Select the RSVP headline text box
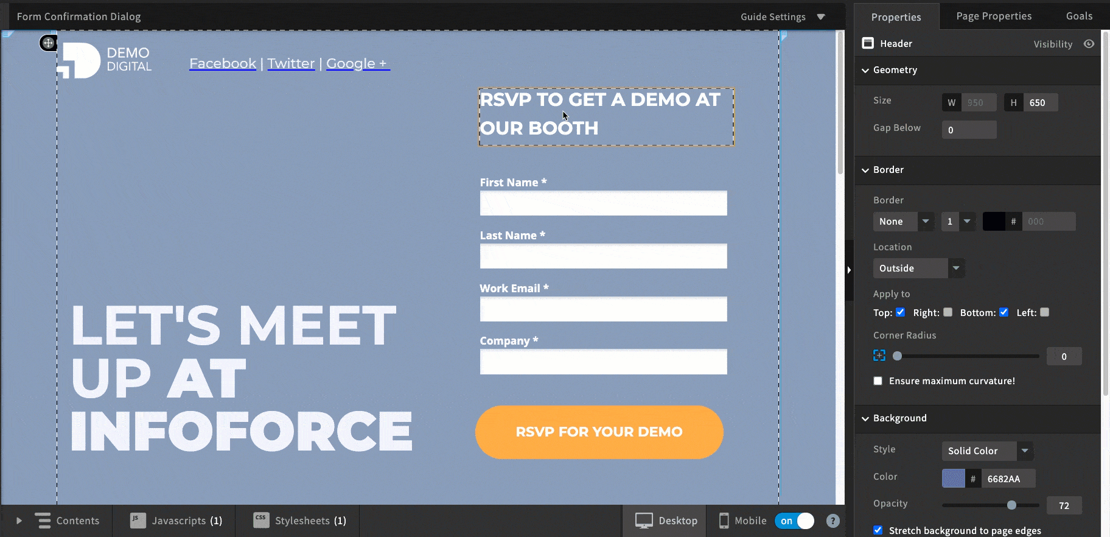The image size is (1110, 537). click(606, 117)
